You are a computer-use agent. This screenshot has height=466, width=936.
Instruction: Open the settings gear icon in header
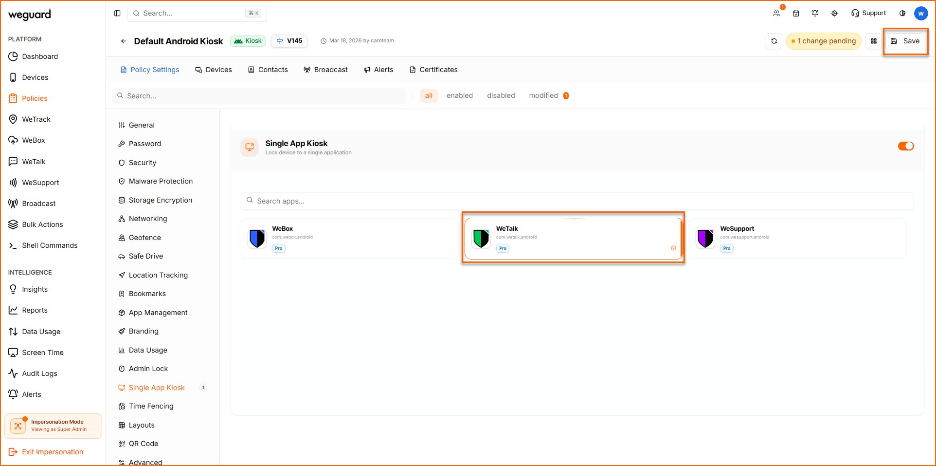click(x=834, y=13)
